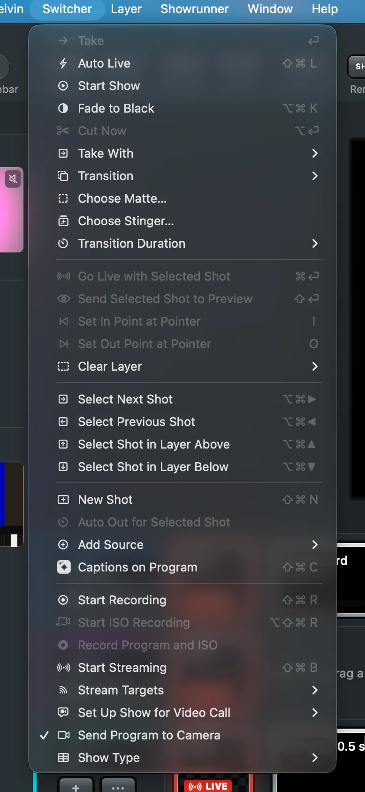Click the Show Type table icon

63,758
